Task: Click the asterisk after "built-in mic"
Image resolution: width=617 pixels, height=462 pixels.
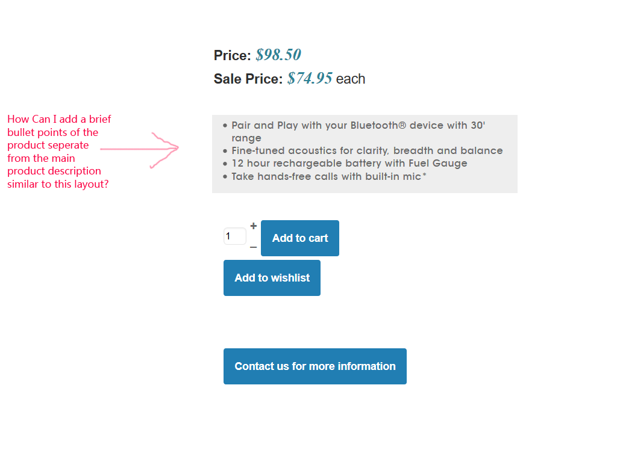Action: pyautogui.click(x=424, y=176)
